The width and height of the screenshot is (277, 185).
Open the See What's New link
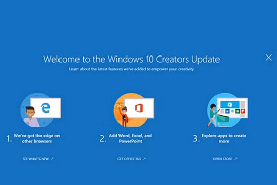38,159
